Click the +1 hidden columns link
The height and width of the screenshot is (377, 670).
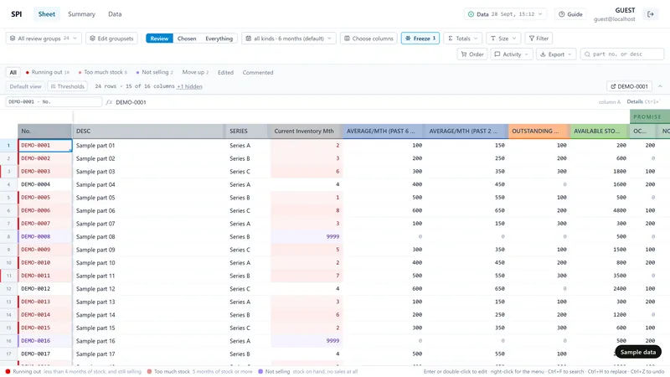190,86
